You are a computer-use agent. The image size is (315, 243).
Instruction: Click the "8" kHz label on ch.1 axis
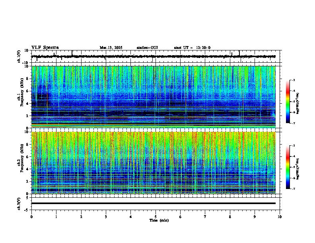point(28,79)
